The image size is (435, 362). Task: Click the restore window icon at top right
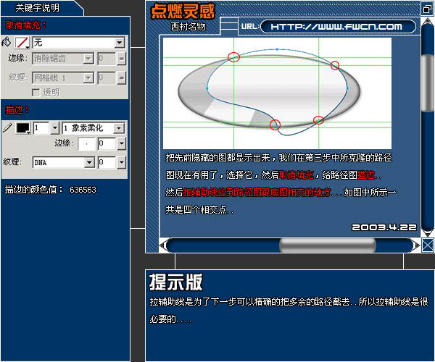pos(427,7)
